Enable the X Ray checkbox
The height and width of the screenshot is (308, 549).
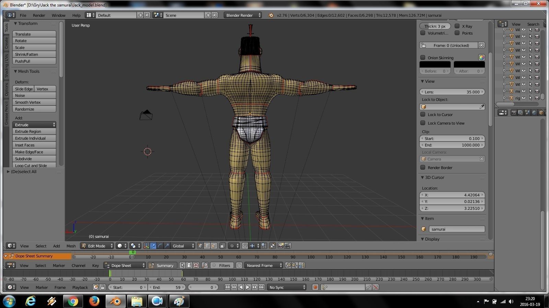coord(457,26)
